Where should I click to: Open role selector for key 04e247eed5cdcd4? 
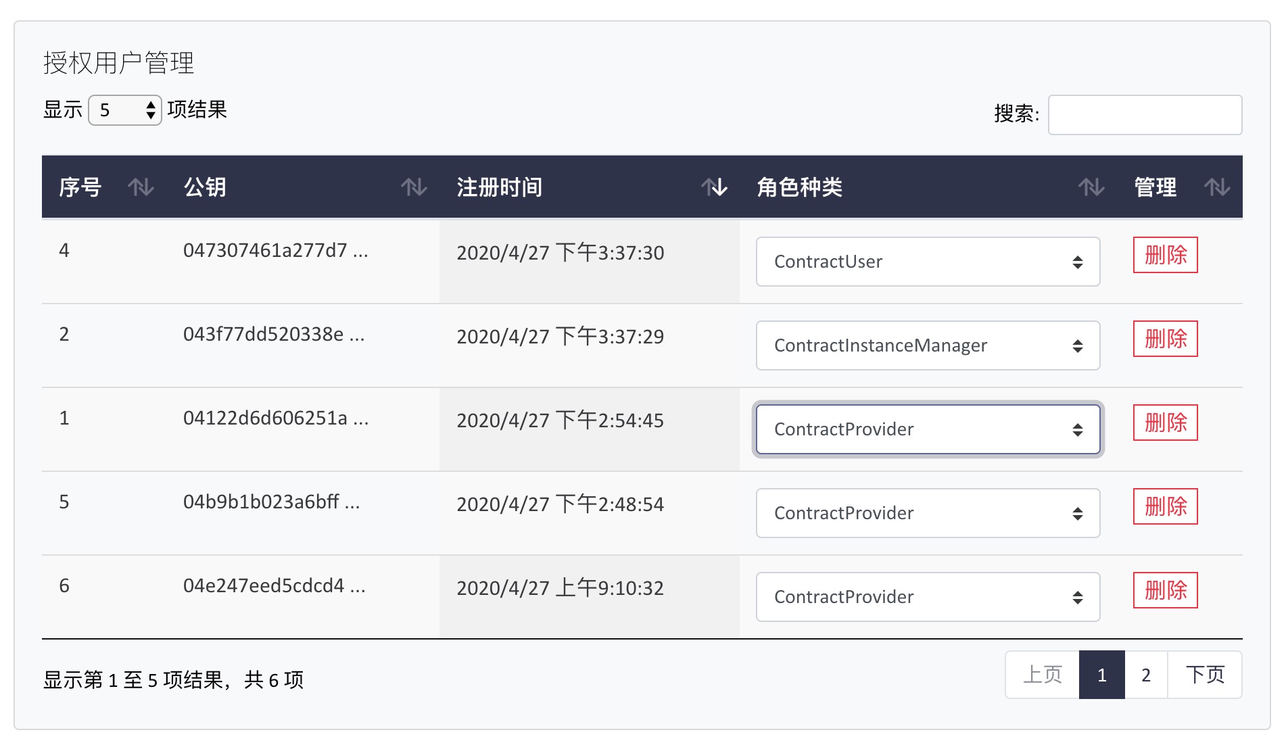928,597
